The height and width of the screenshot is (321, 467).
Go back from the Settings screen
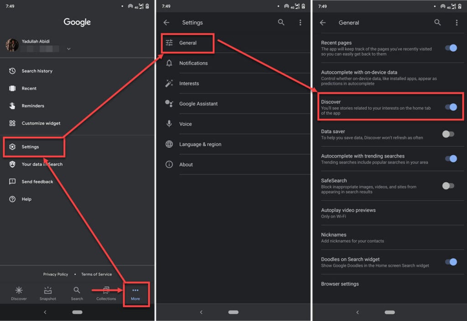click(166, 22)
